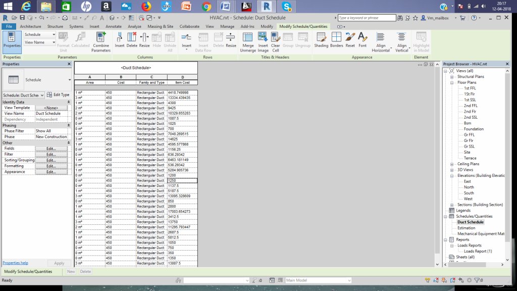The width and height of the screenshot is (517, 291).
Task: Click the Combine Parameters icon
Action: pos(101,39)
